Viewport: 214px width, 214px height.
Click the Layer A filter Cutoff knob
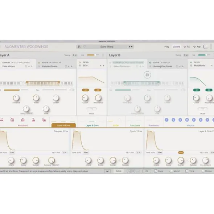coord(85,98)
